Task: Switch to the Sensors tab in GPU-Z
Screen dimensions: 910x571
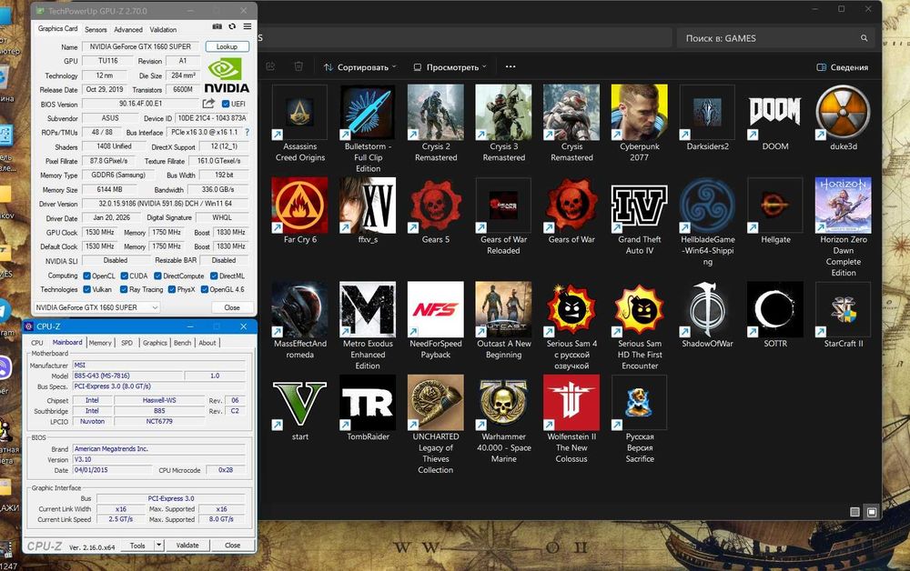Action: 96,30
